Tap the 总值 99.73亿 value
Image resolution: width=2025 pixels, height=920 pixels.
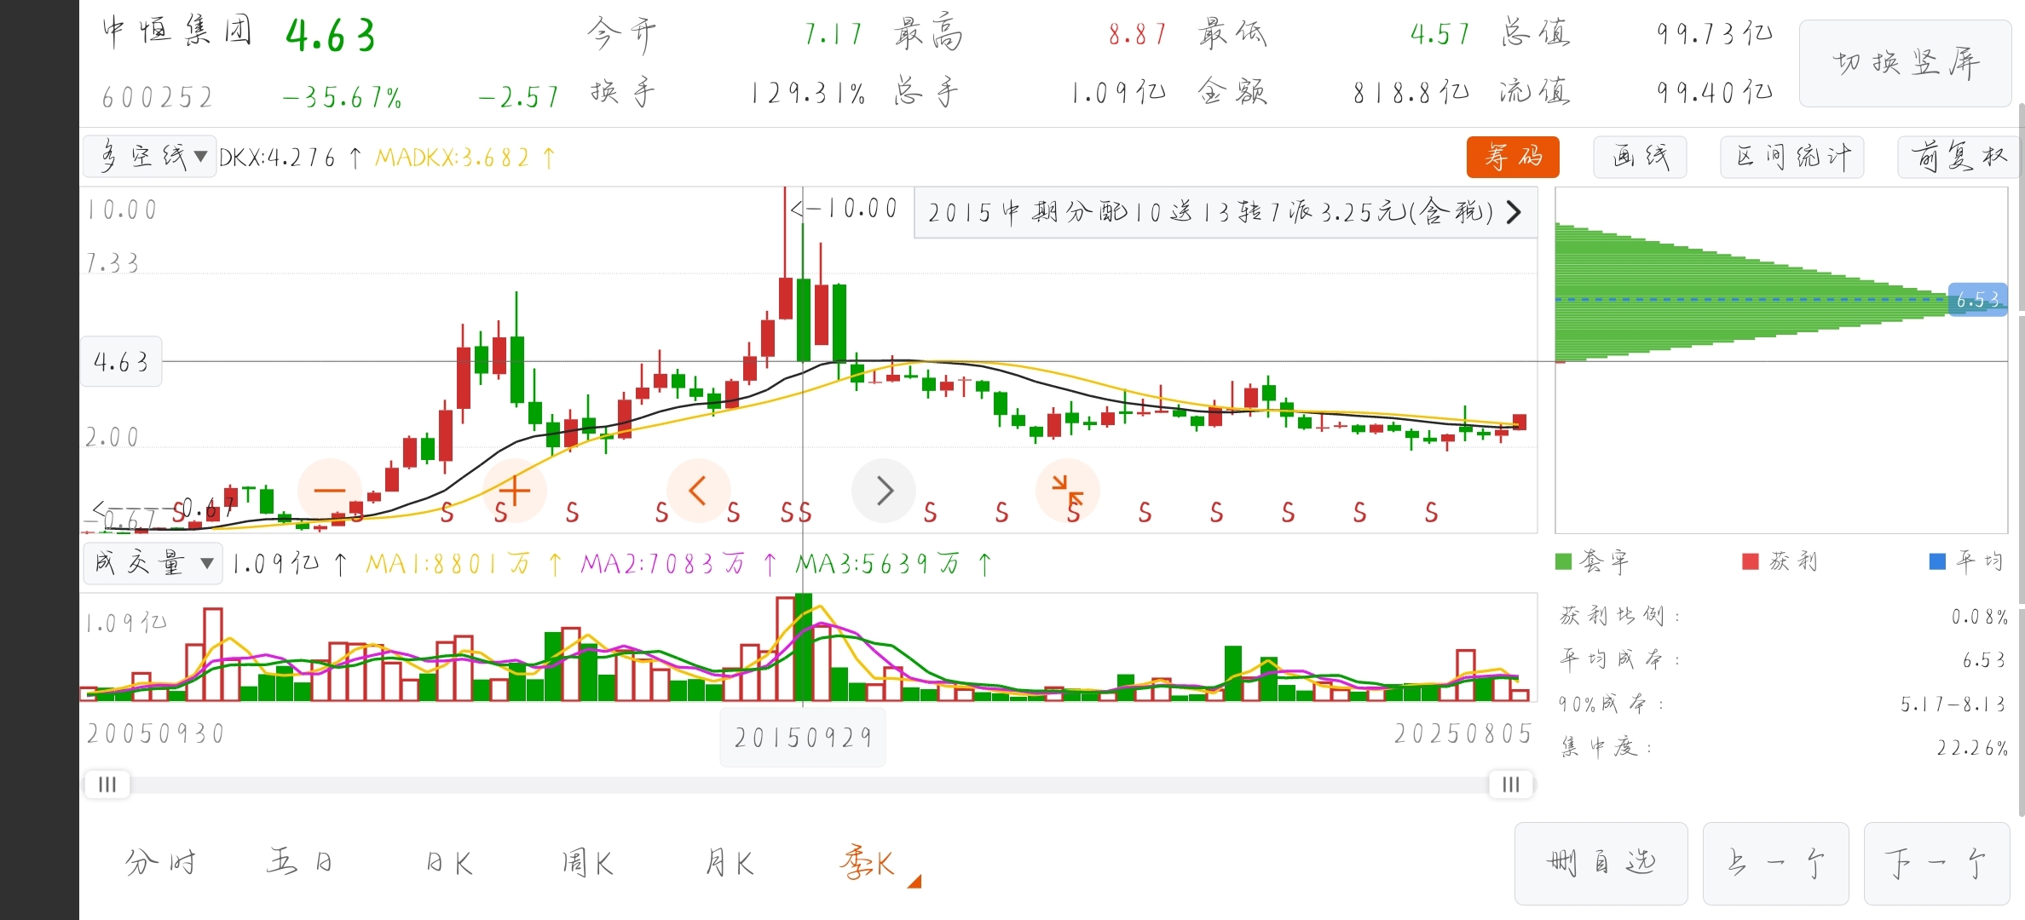[1713, 34]
